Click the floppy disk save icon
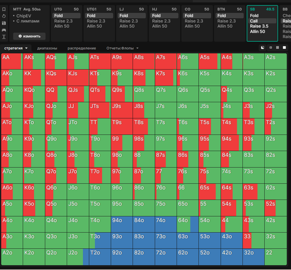This screenshot has height=270, width=291. [x=4, y=23]
